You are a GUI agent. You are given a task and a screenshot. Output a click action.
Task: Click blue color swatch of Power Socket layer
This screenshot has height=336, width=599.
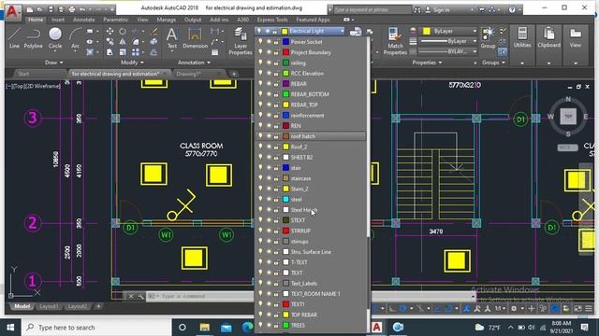tap(285, 41)
